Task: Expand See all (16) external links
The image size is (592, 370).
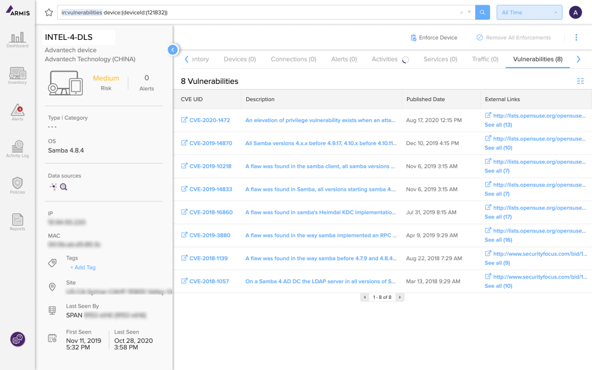Action: 498,240
